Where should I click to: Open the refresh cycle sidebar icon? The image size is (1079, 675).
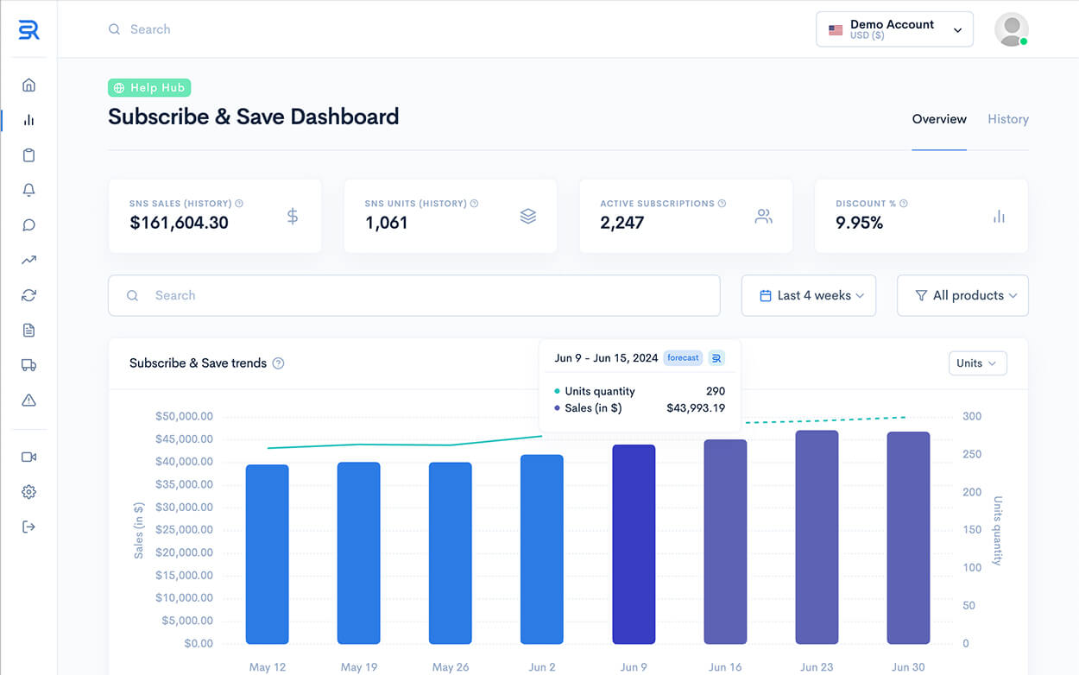[28, 295]
